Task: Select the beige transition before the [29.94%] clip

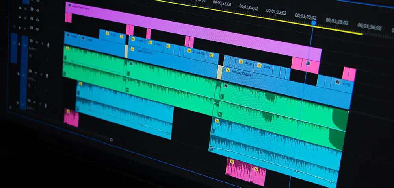Action: tap(126, 51)
